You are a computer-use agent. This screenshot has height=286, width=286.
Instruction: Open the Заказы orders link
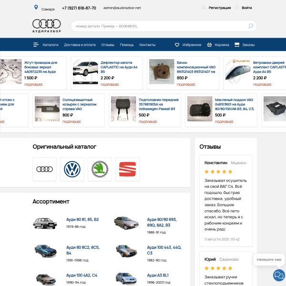(248, 45)
